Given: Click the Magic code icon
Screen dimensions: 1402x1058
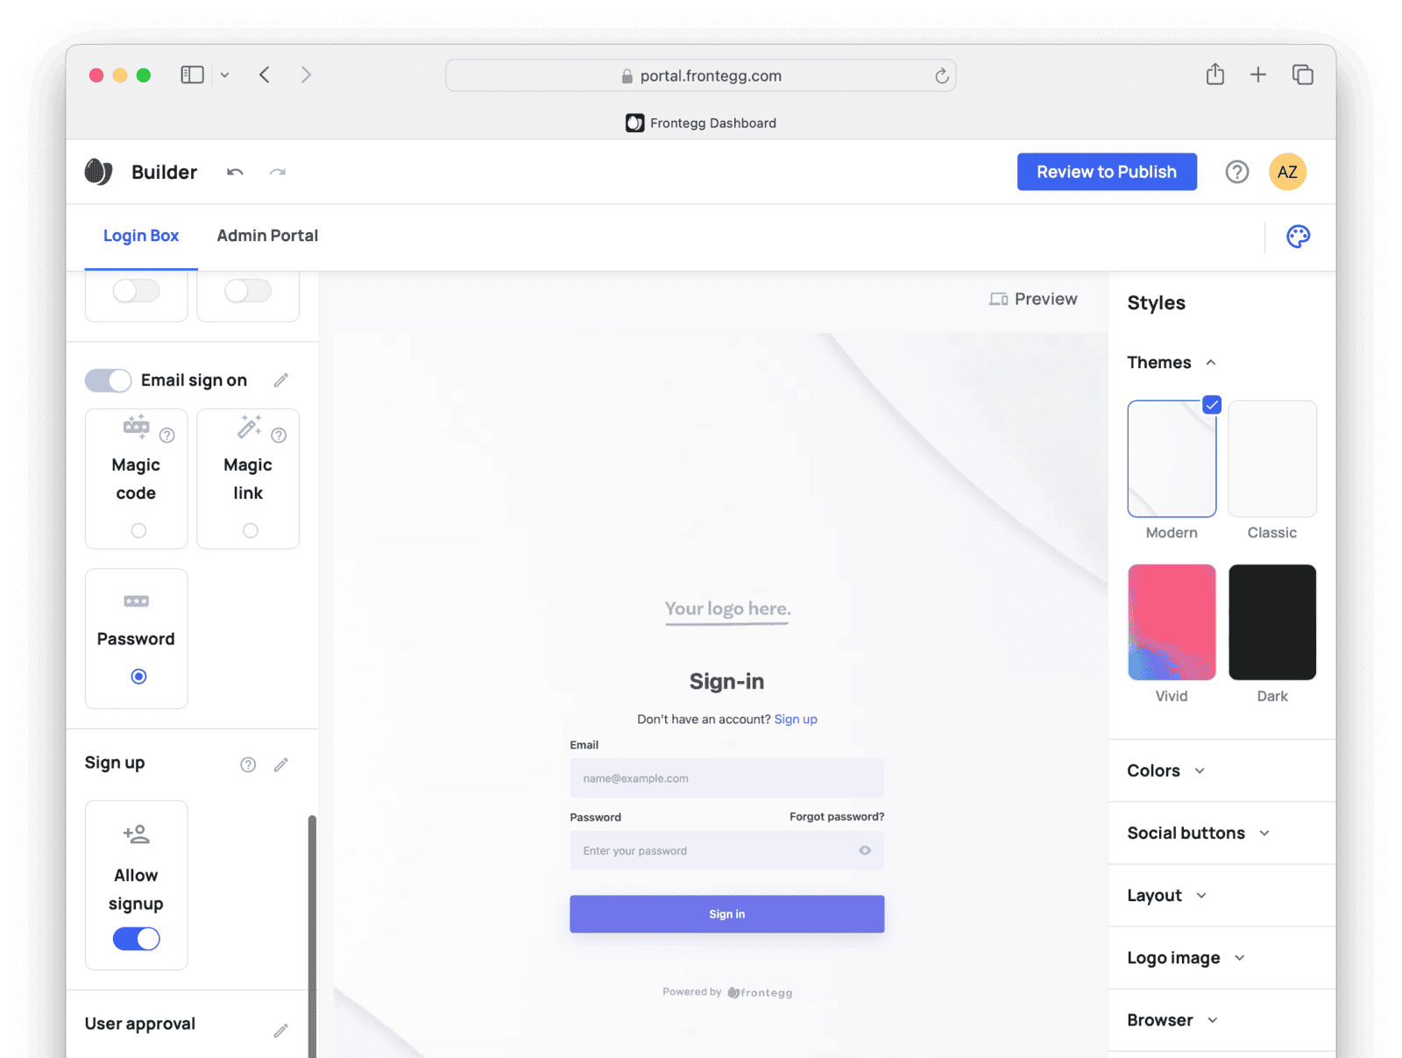Looking at the screenshot, I should pyautogui.click(x=137, y=427).
